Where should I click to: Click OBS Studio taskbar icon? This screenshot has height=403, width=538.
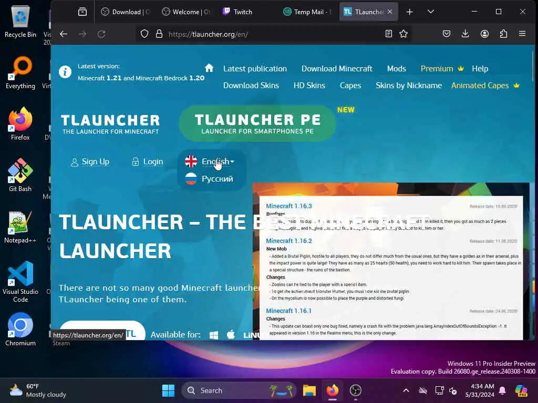[356, 390]
